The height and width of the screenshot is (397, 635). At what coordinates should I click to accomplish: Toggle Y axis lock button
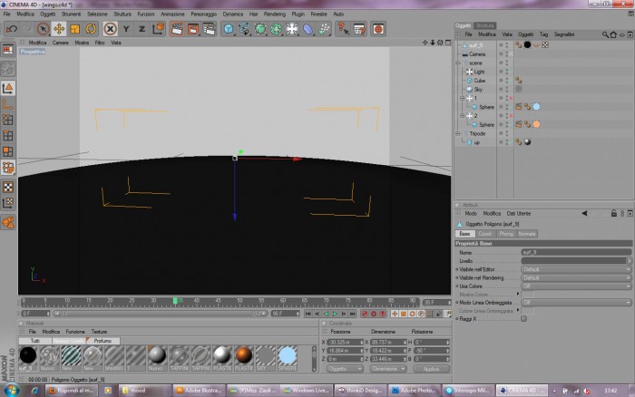pyautogui.click(x=126, y=29)
